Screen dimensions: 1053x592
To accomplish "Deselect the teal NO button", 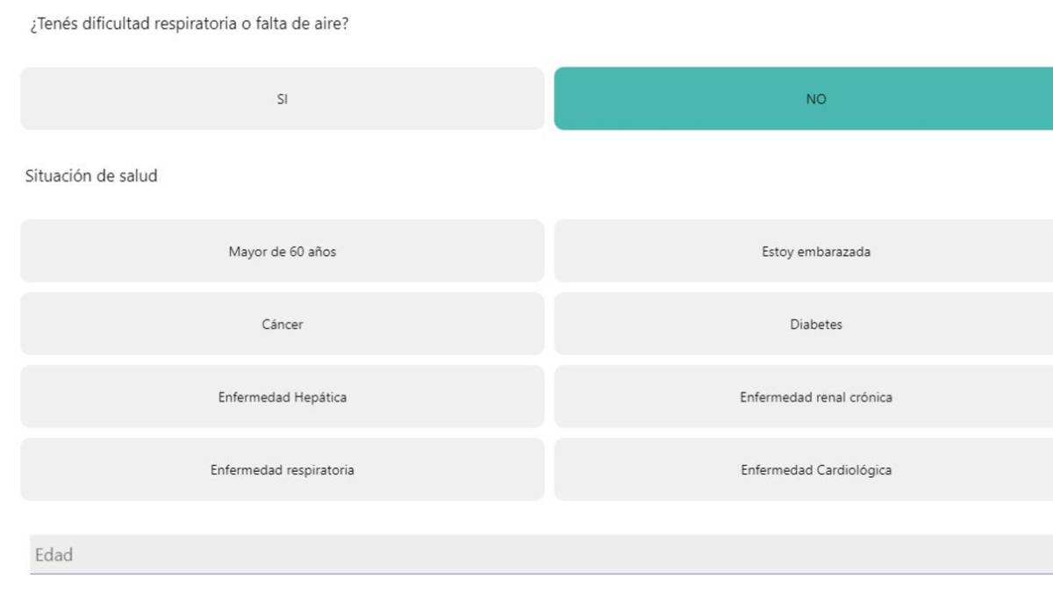I will tap(815, 99).
